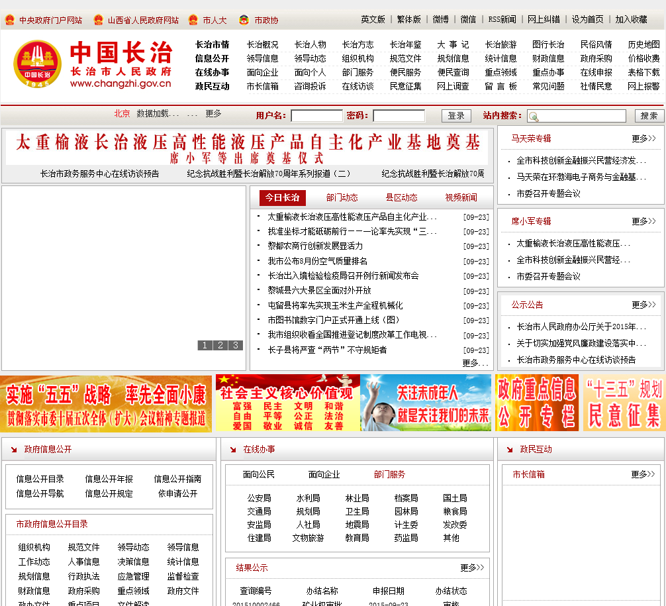This screenshot has width=666, height=606.
Task: Open notice 长治市政务服务中心在线访谈预告 in 公示公告
Action: point(576,360)
